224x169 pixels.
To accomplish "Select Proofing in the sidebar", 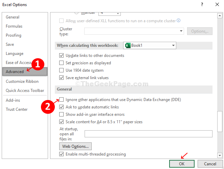I will [x=14, y=35].
